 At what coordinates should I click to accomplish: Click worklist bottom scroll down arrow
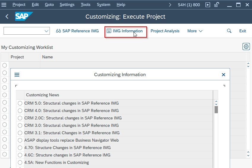pos(248,156)
